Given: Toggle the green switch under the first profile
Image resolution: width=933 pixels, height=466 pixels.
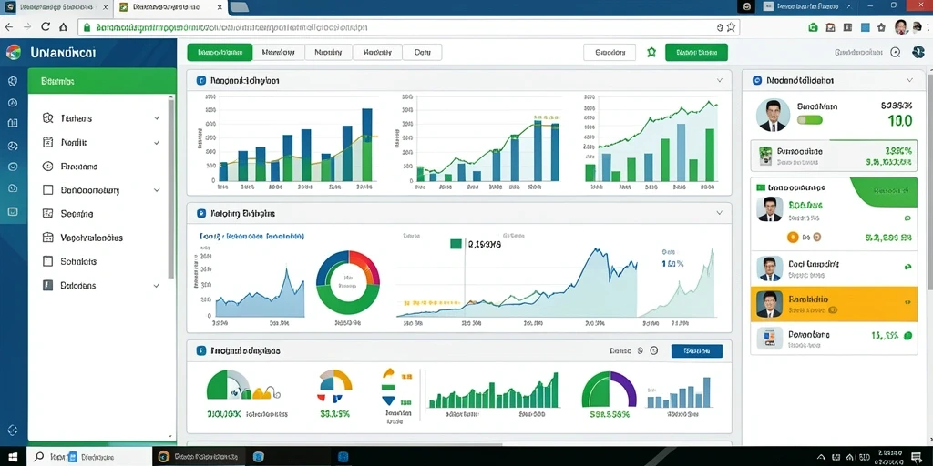Looking at the screenshot, I should pyautogui.click(x=809, y=119).
